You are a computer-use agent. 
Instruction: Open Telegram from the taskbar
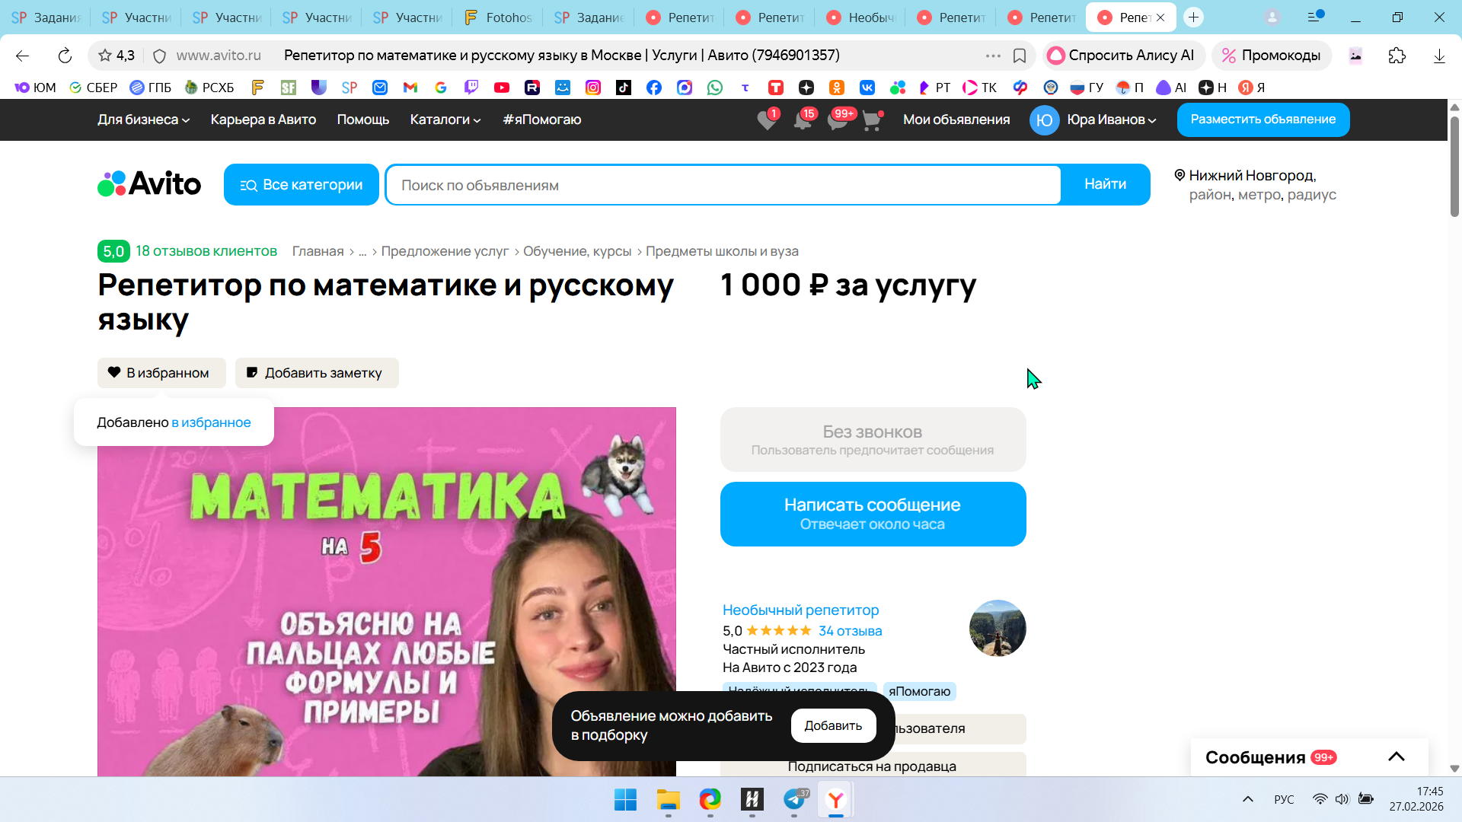[x=794, y=800]
